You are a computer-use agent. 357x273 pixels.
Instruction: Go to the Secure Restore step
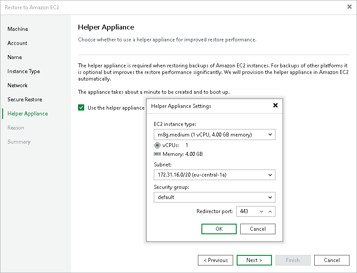[25, 100]
